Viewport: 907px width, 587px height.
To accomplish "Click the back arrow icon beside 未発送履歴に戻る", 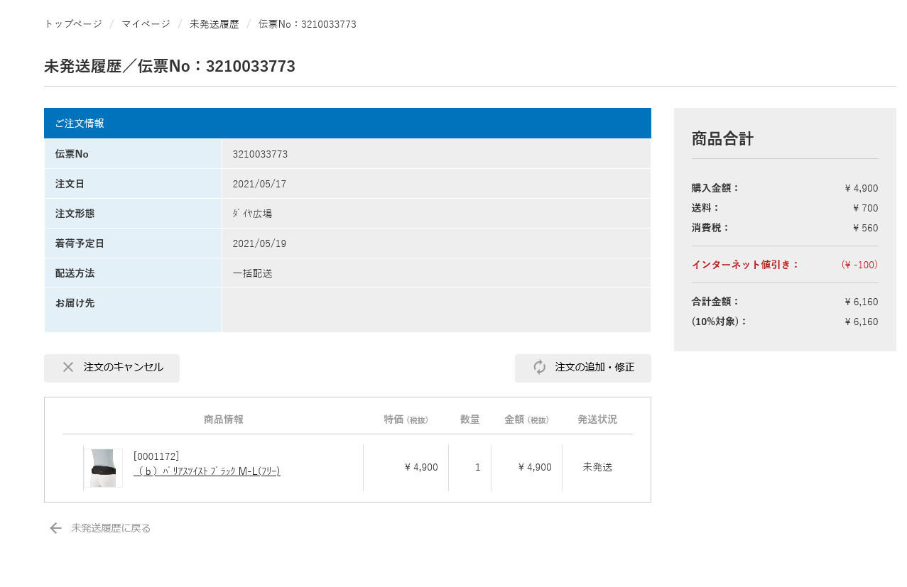I will pos(55,528).
